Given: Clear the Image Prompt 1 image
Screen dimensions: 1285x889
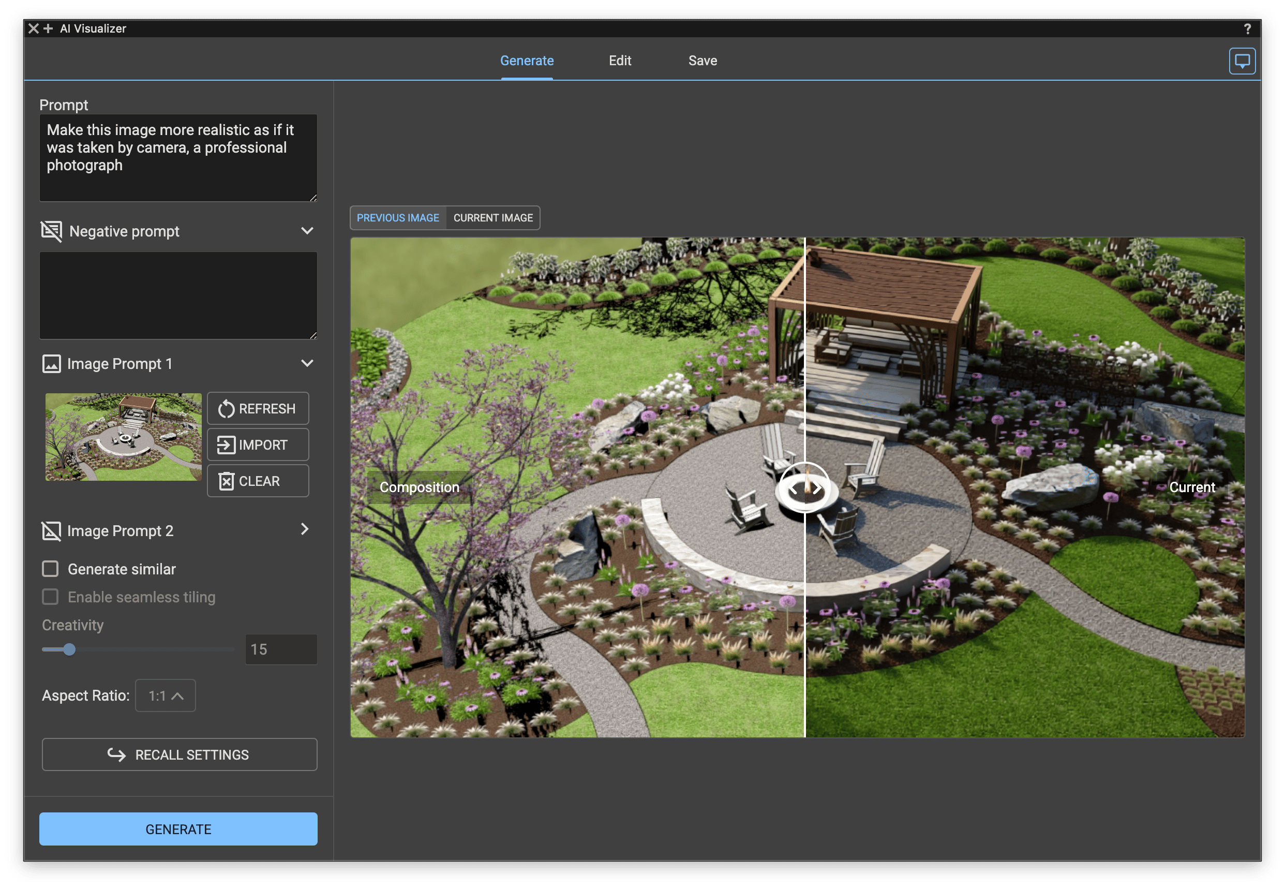Looking at the screenshot, I should pos(258,481).
